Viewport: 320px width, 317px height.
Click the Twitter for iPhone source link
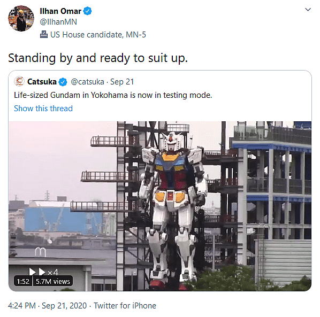tap(125, 306)
